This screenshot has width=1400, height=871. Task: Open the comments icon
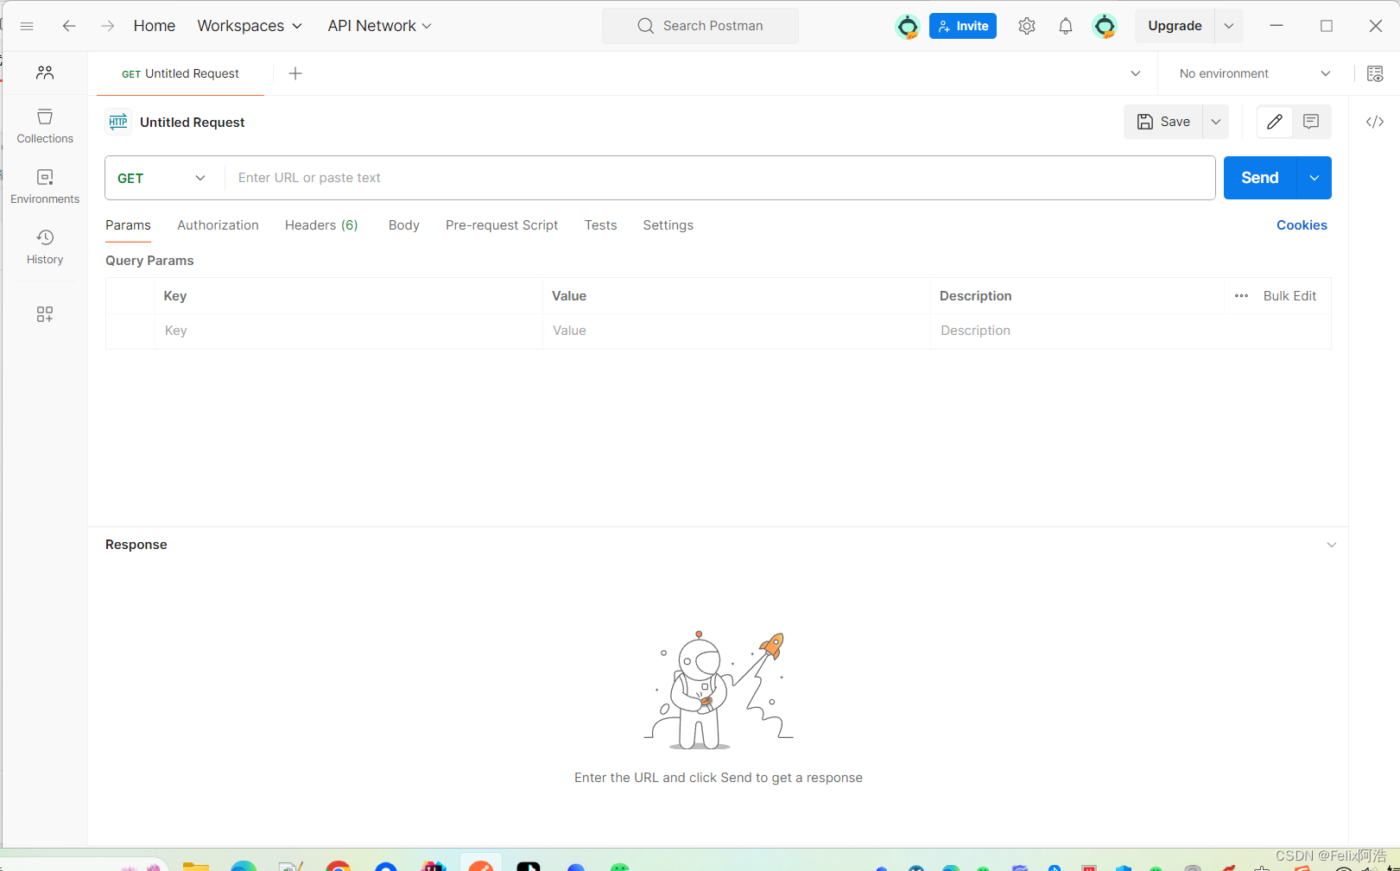click(1311, 122)
